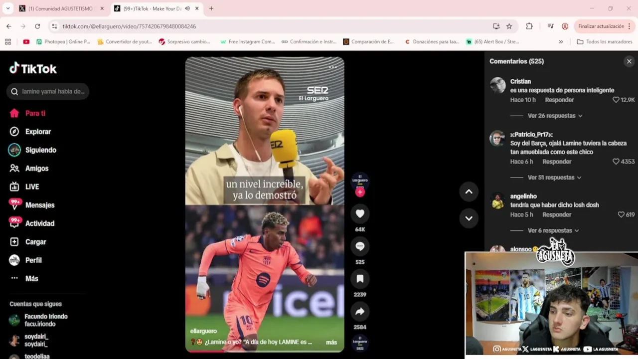
Task: Open Mensajes inbox
Action: [x=32, y=205]
